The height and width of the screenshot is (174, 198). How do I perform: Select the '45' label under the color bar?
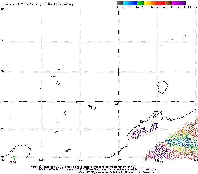178,7
